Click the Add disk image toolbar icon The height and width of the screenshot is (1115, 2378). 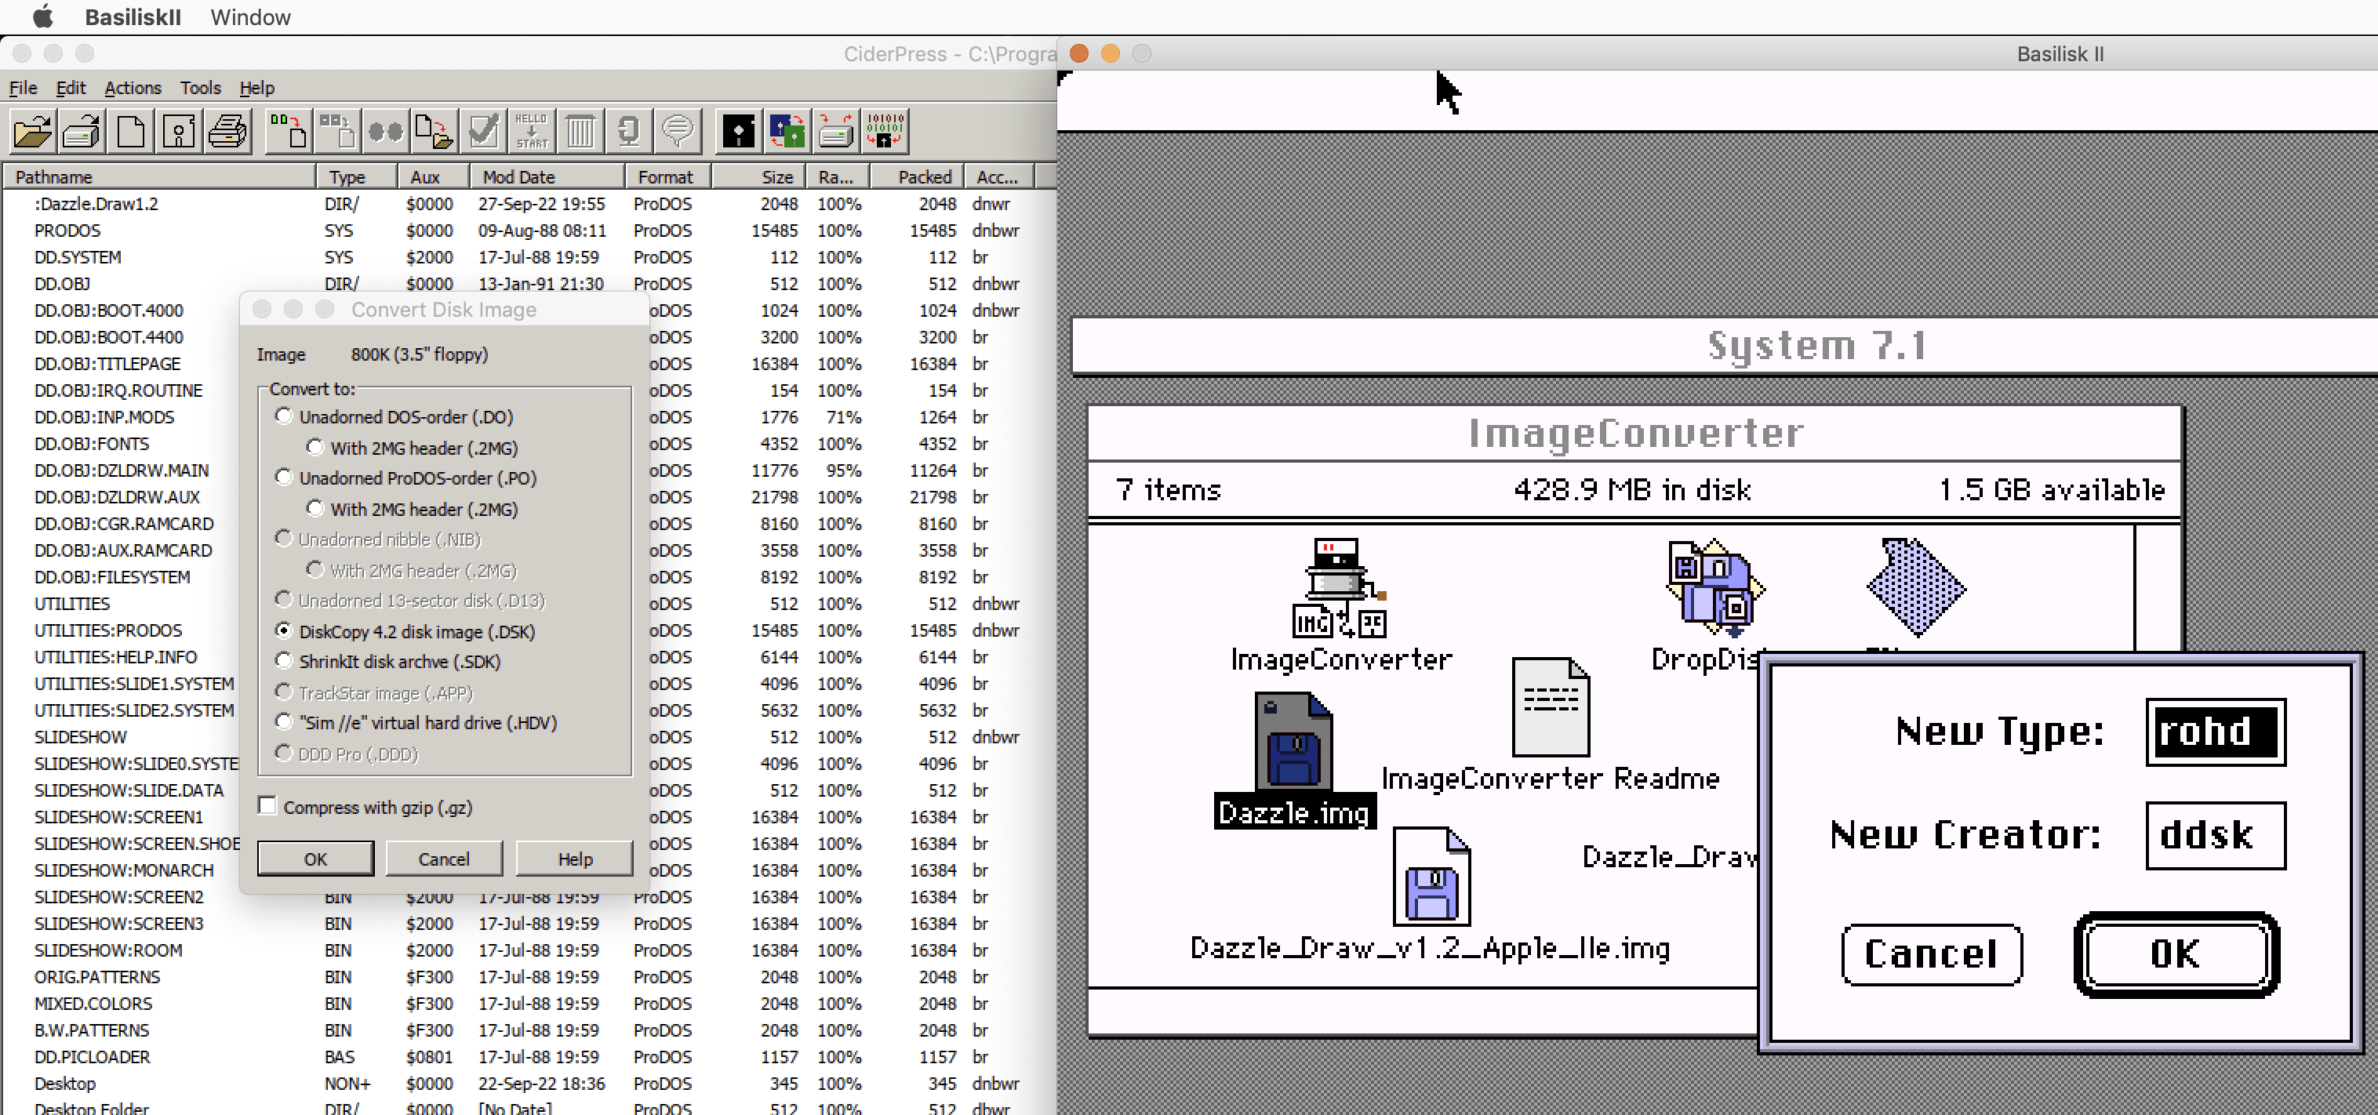tap(337, 131)
